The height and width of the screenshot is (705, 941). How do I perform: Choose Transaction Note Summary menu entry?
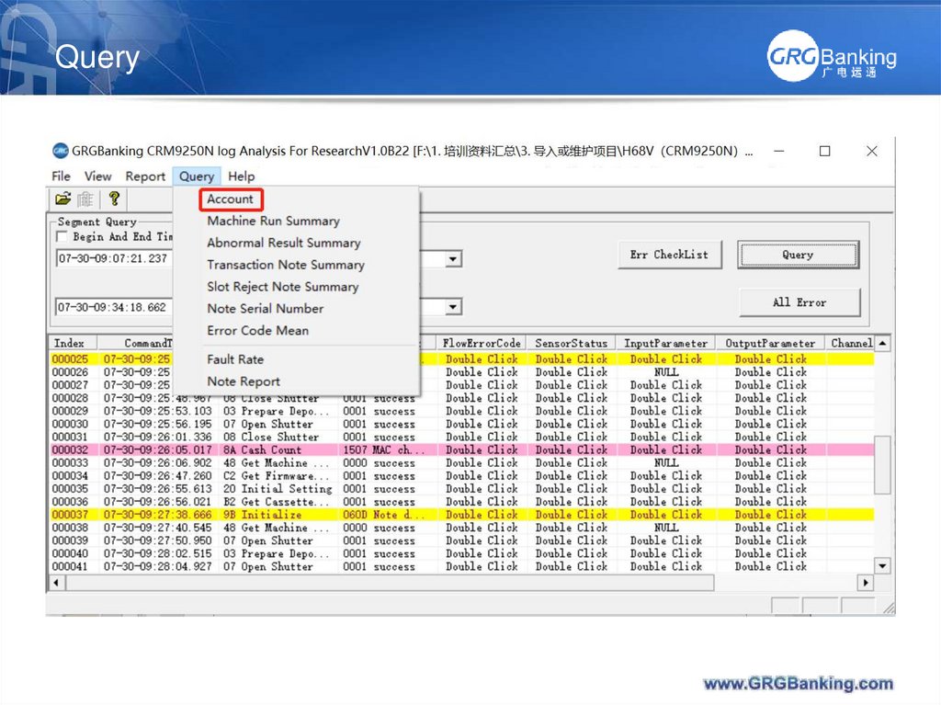(x=286, y=265)
